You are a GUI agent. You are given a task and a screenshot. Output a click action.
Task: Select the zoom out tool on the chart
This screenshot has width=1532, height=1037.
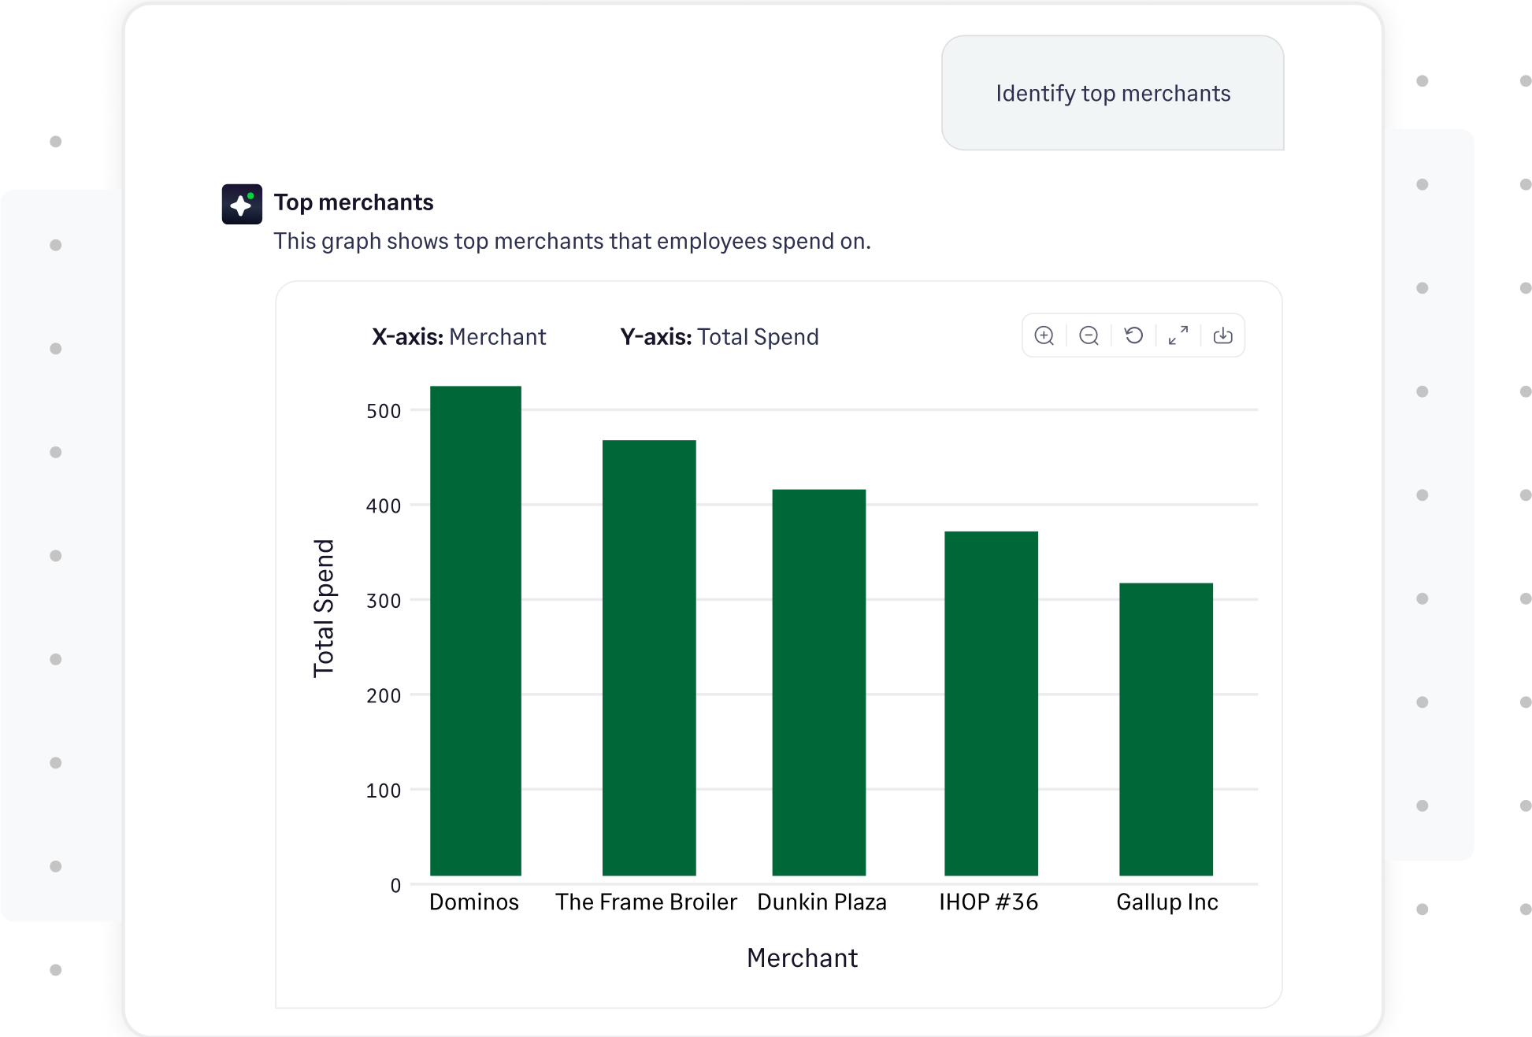coord(1089,335)
